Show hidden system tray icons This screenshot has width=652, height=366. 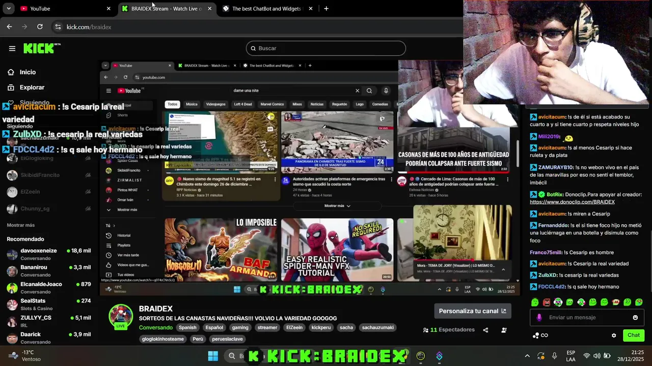point(527,356)
